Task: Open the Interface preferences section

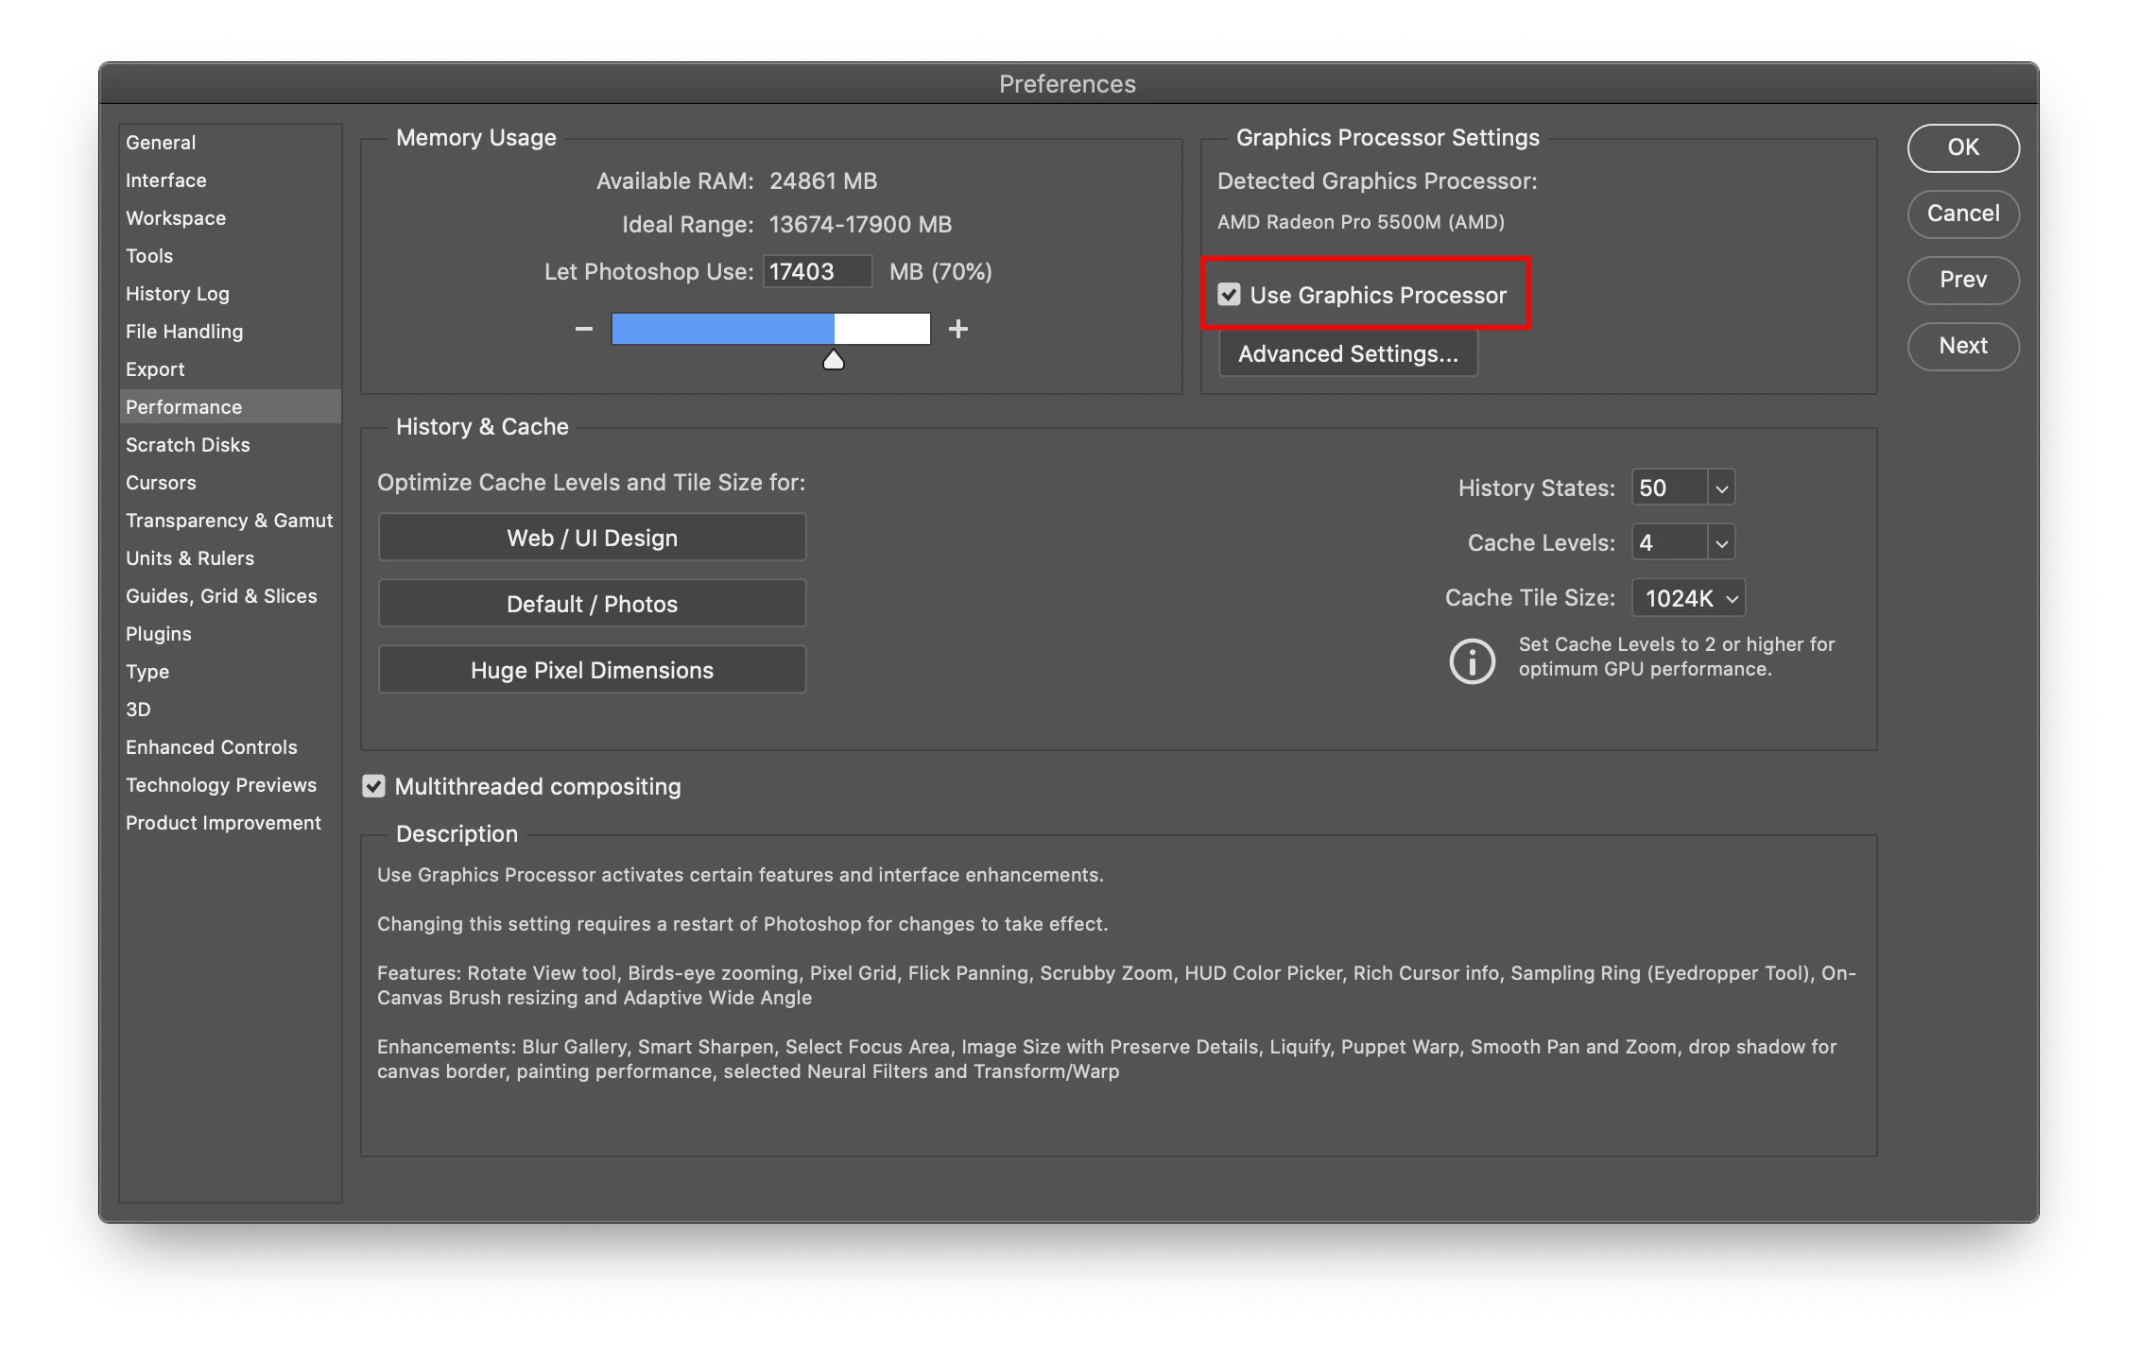Action: (166, 180)
